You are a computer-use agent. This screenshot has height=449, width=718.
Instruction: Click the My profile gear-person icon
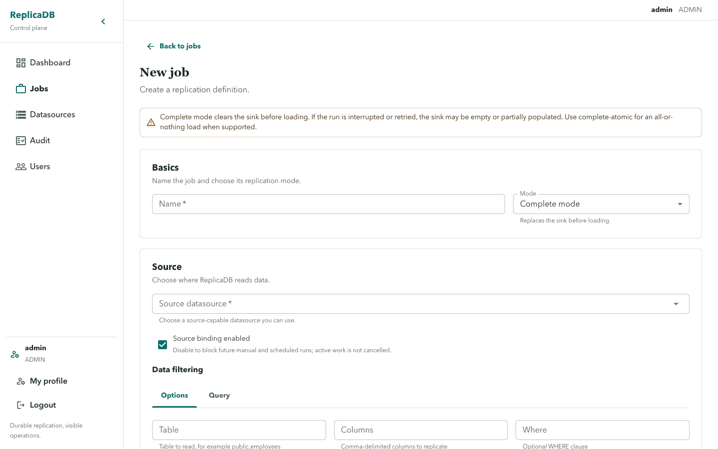tap(21, 381)
